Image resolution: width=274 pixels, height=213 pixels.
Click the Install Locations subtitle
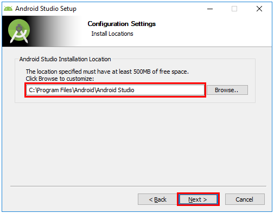coord(112,34)
